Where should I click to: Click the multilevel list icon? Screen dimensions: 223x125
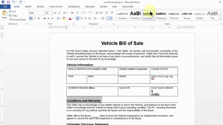(90, 13)
